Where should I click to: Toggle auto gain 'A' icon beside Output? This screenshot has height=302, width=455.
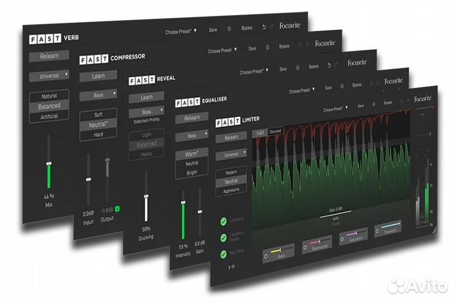click(x=118, y=208)
